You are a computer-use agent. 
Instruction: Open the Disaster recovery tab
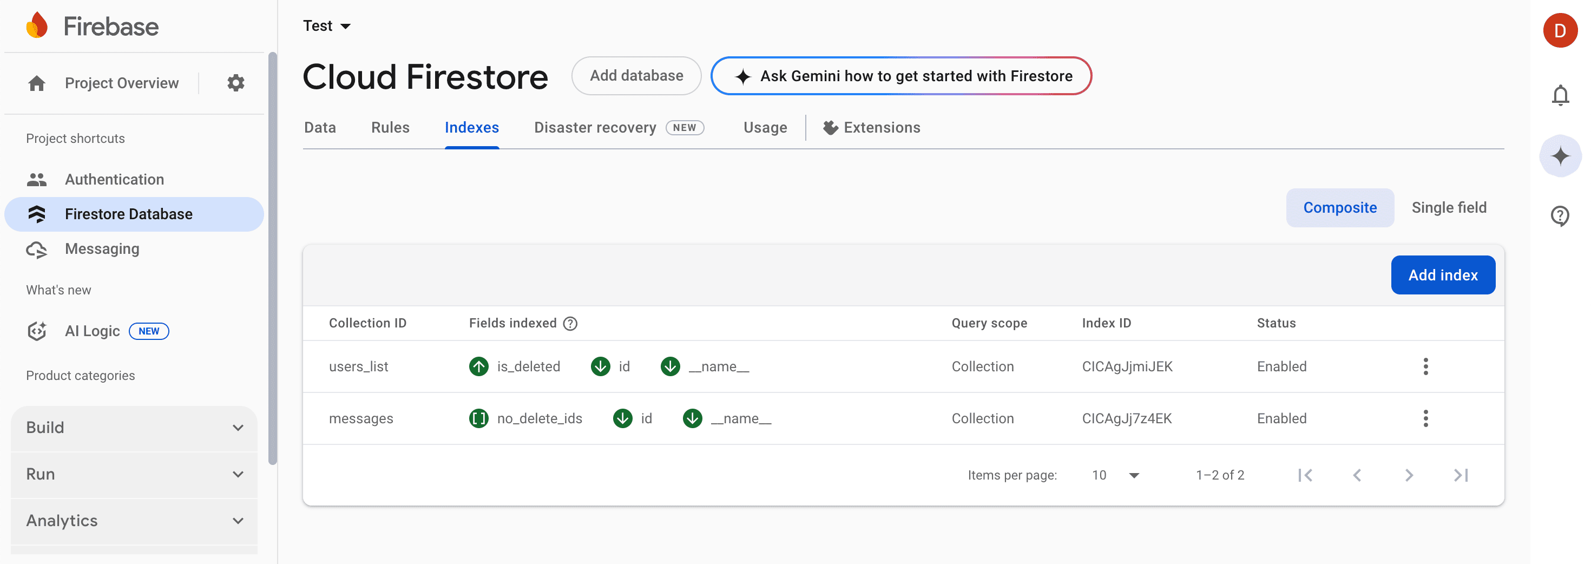[595, 127]
